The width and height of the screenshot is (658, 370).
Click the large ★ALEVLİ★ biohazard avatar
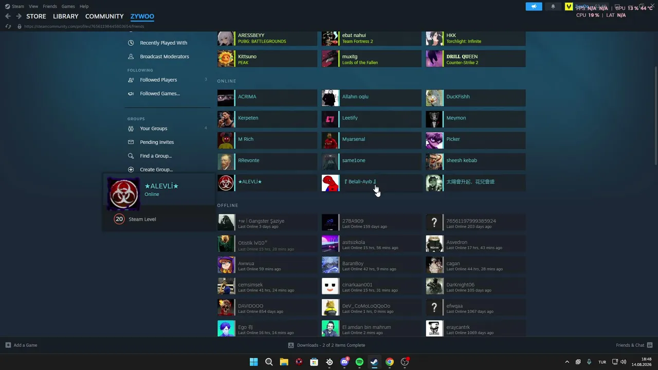(x=123, y=194)
